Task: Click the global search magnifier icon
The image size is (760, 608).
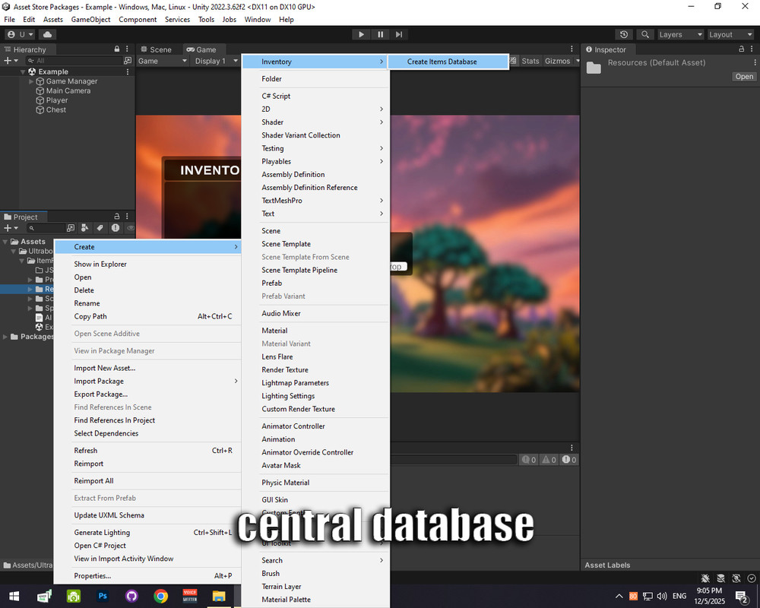Action: [x=645, y=34]
